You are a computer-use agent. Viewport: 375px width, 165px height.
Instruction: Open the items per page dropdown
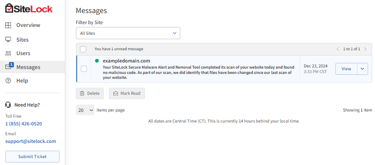click(85, 110)
